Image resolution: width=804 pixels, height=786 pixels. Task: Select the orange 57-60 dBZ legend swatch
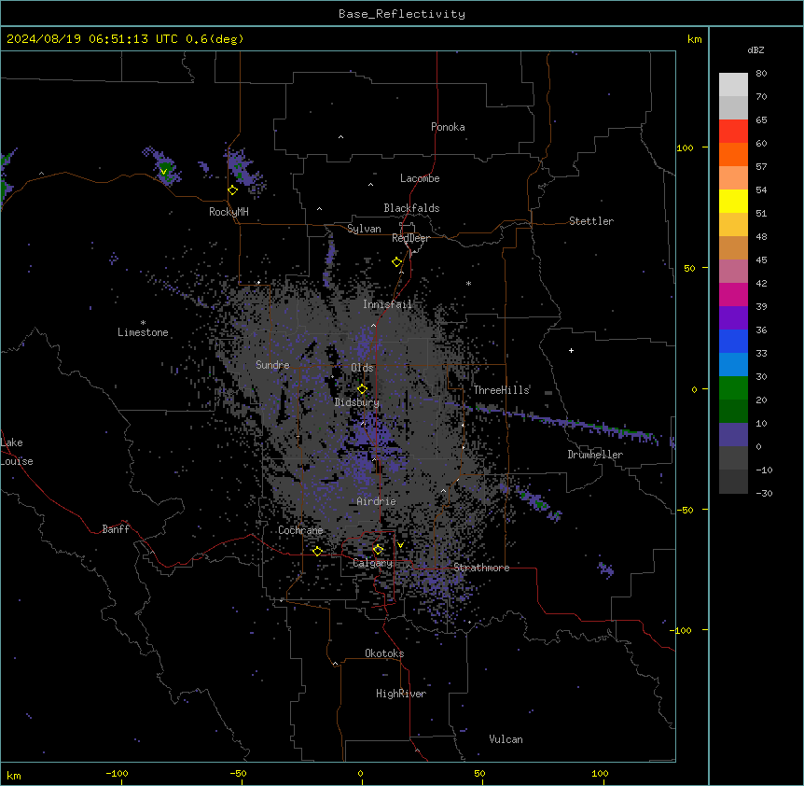[x=733, y=154]
